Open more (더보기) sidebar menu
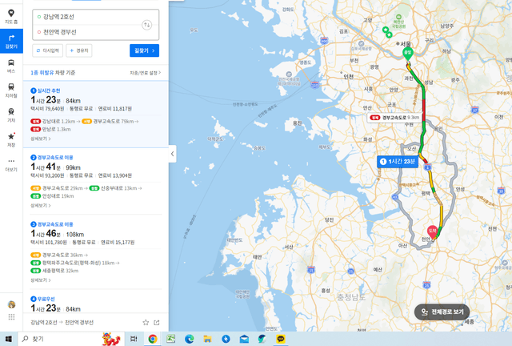Image resolution: width=512 pixels, height=346 pixels. click(x=11, y=164)
